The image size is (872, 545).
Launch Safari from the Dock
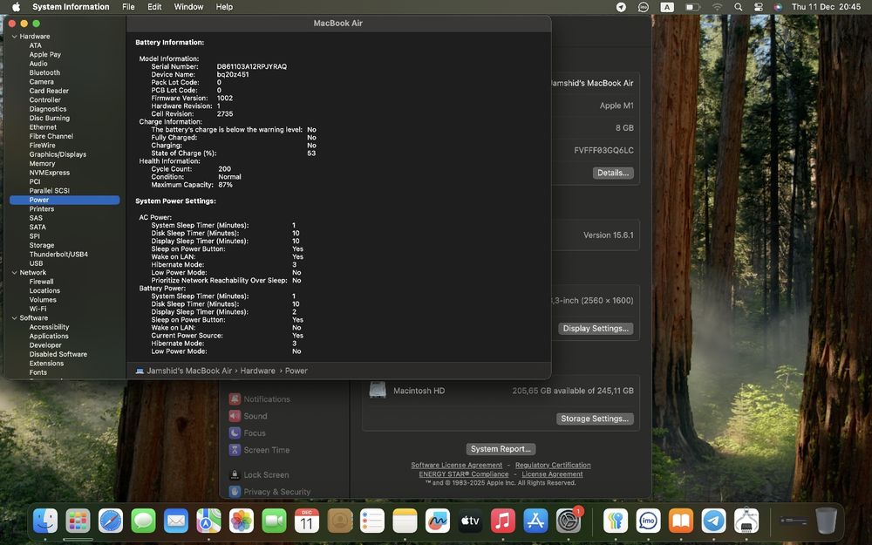pos(111,521)
